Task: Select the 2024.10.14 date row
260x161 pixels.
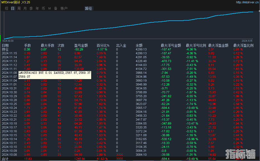Action: 9,139
